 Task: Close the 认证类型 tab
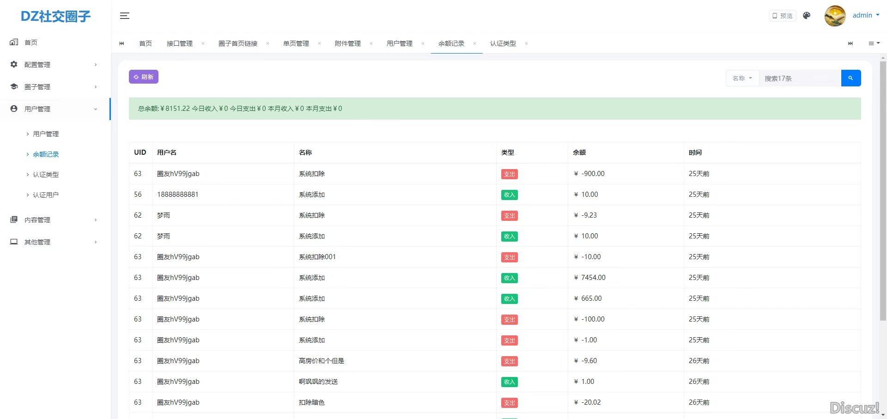526,43
